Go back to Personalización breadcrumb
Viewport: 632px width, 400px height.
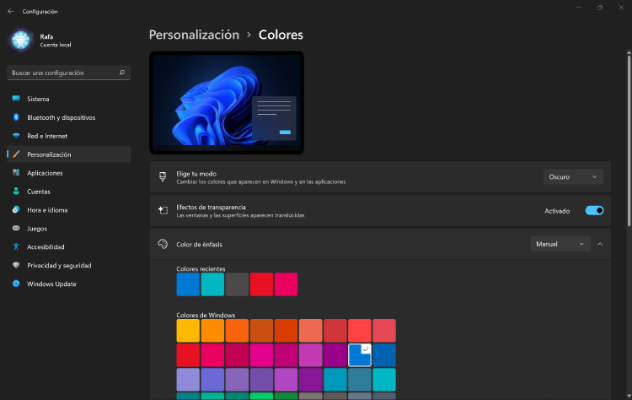click(194, 35)
